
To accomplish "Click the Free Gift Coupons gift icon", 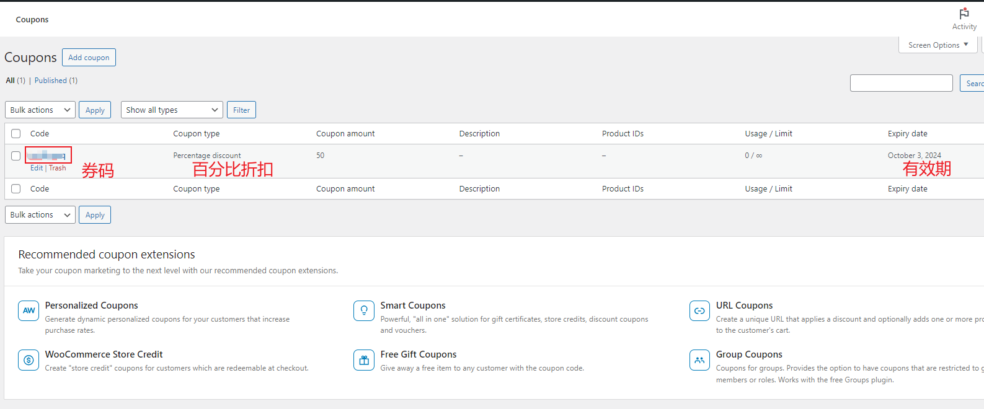I will tap(364, 359).
